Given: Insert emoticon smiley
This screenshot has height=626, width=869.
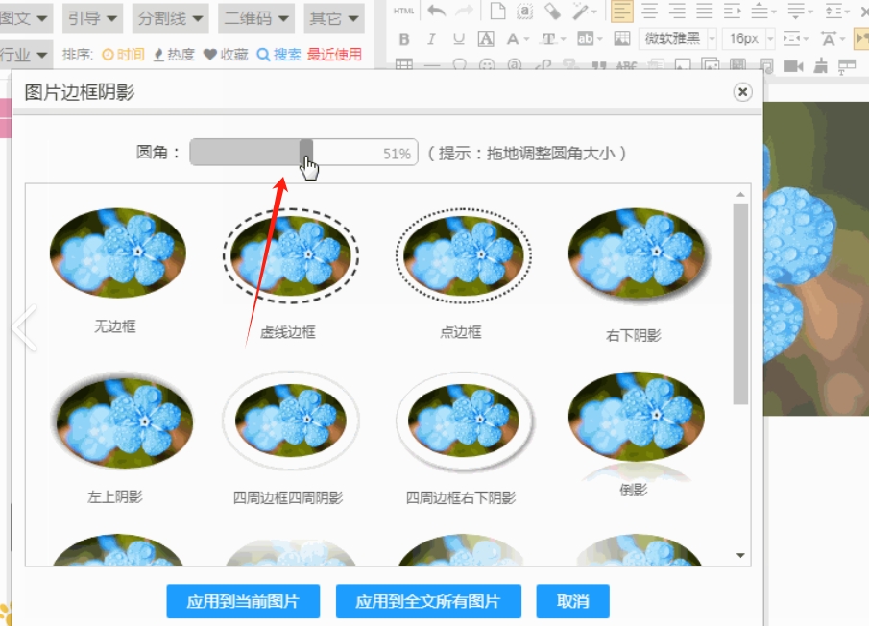Looking at the screenshot, I should 487,65.
